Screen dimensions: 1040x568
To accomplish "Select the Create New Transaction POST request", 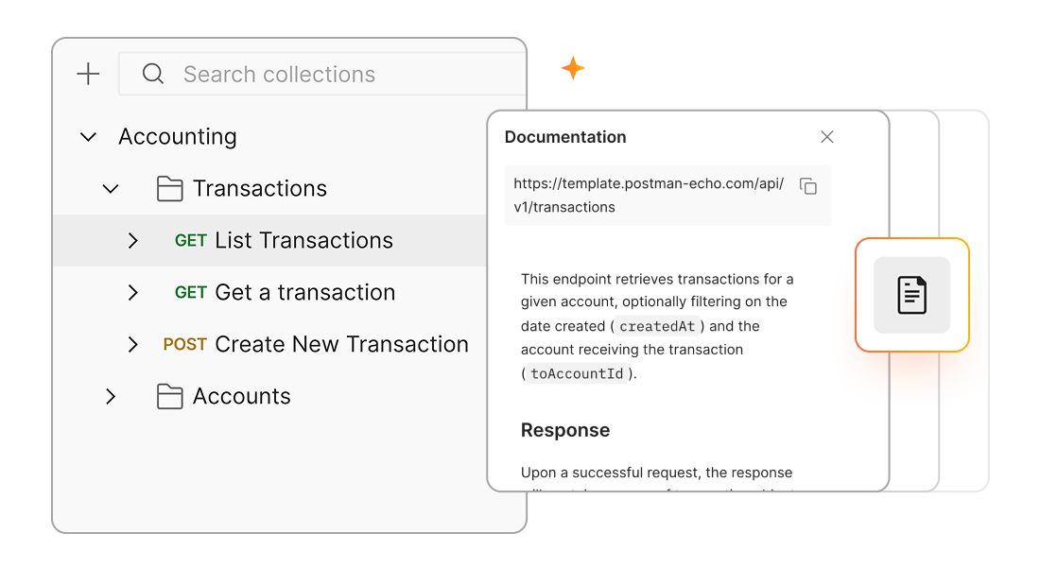I will pyautogui.click(x=340, y=344).
